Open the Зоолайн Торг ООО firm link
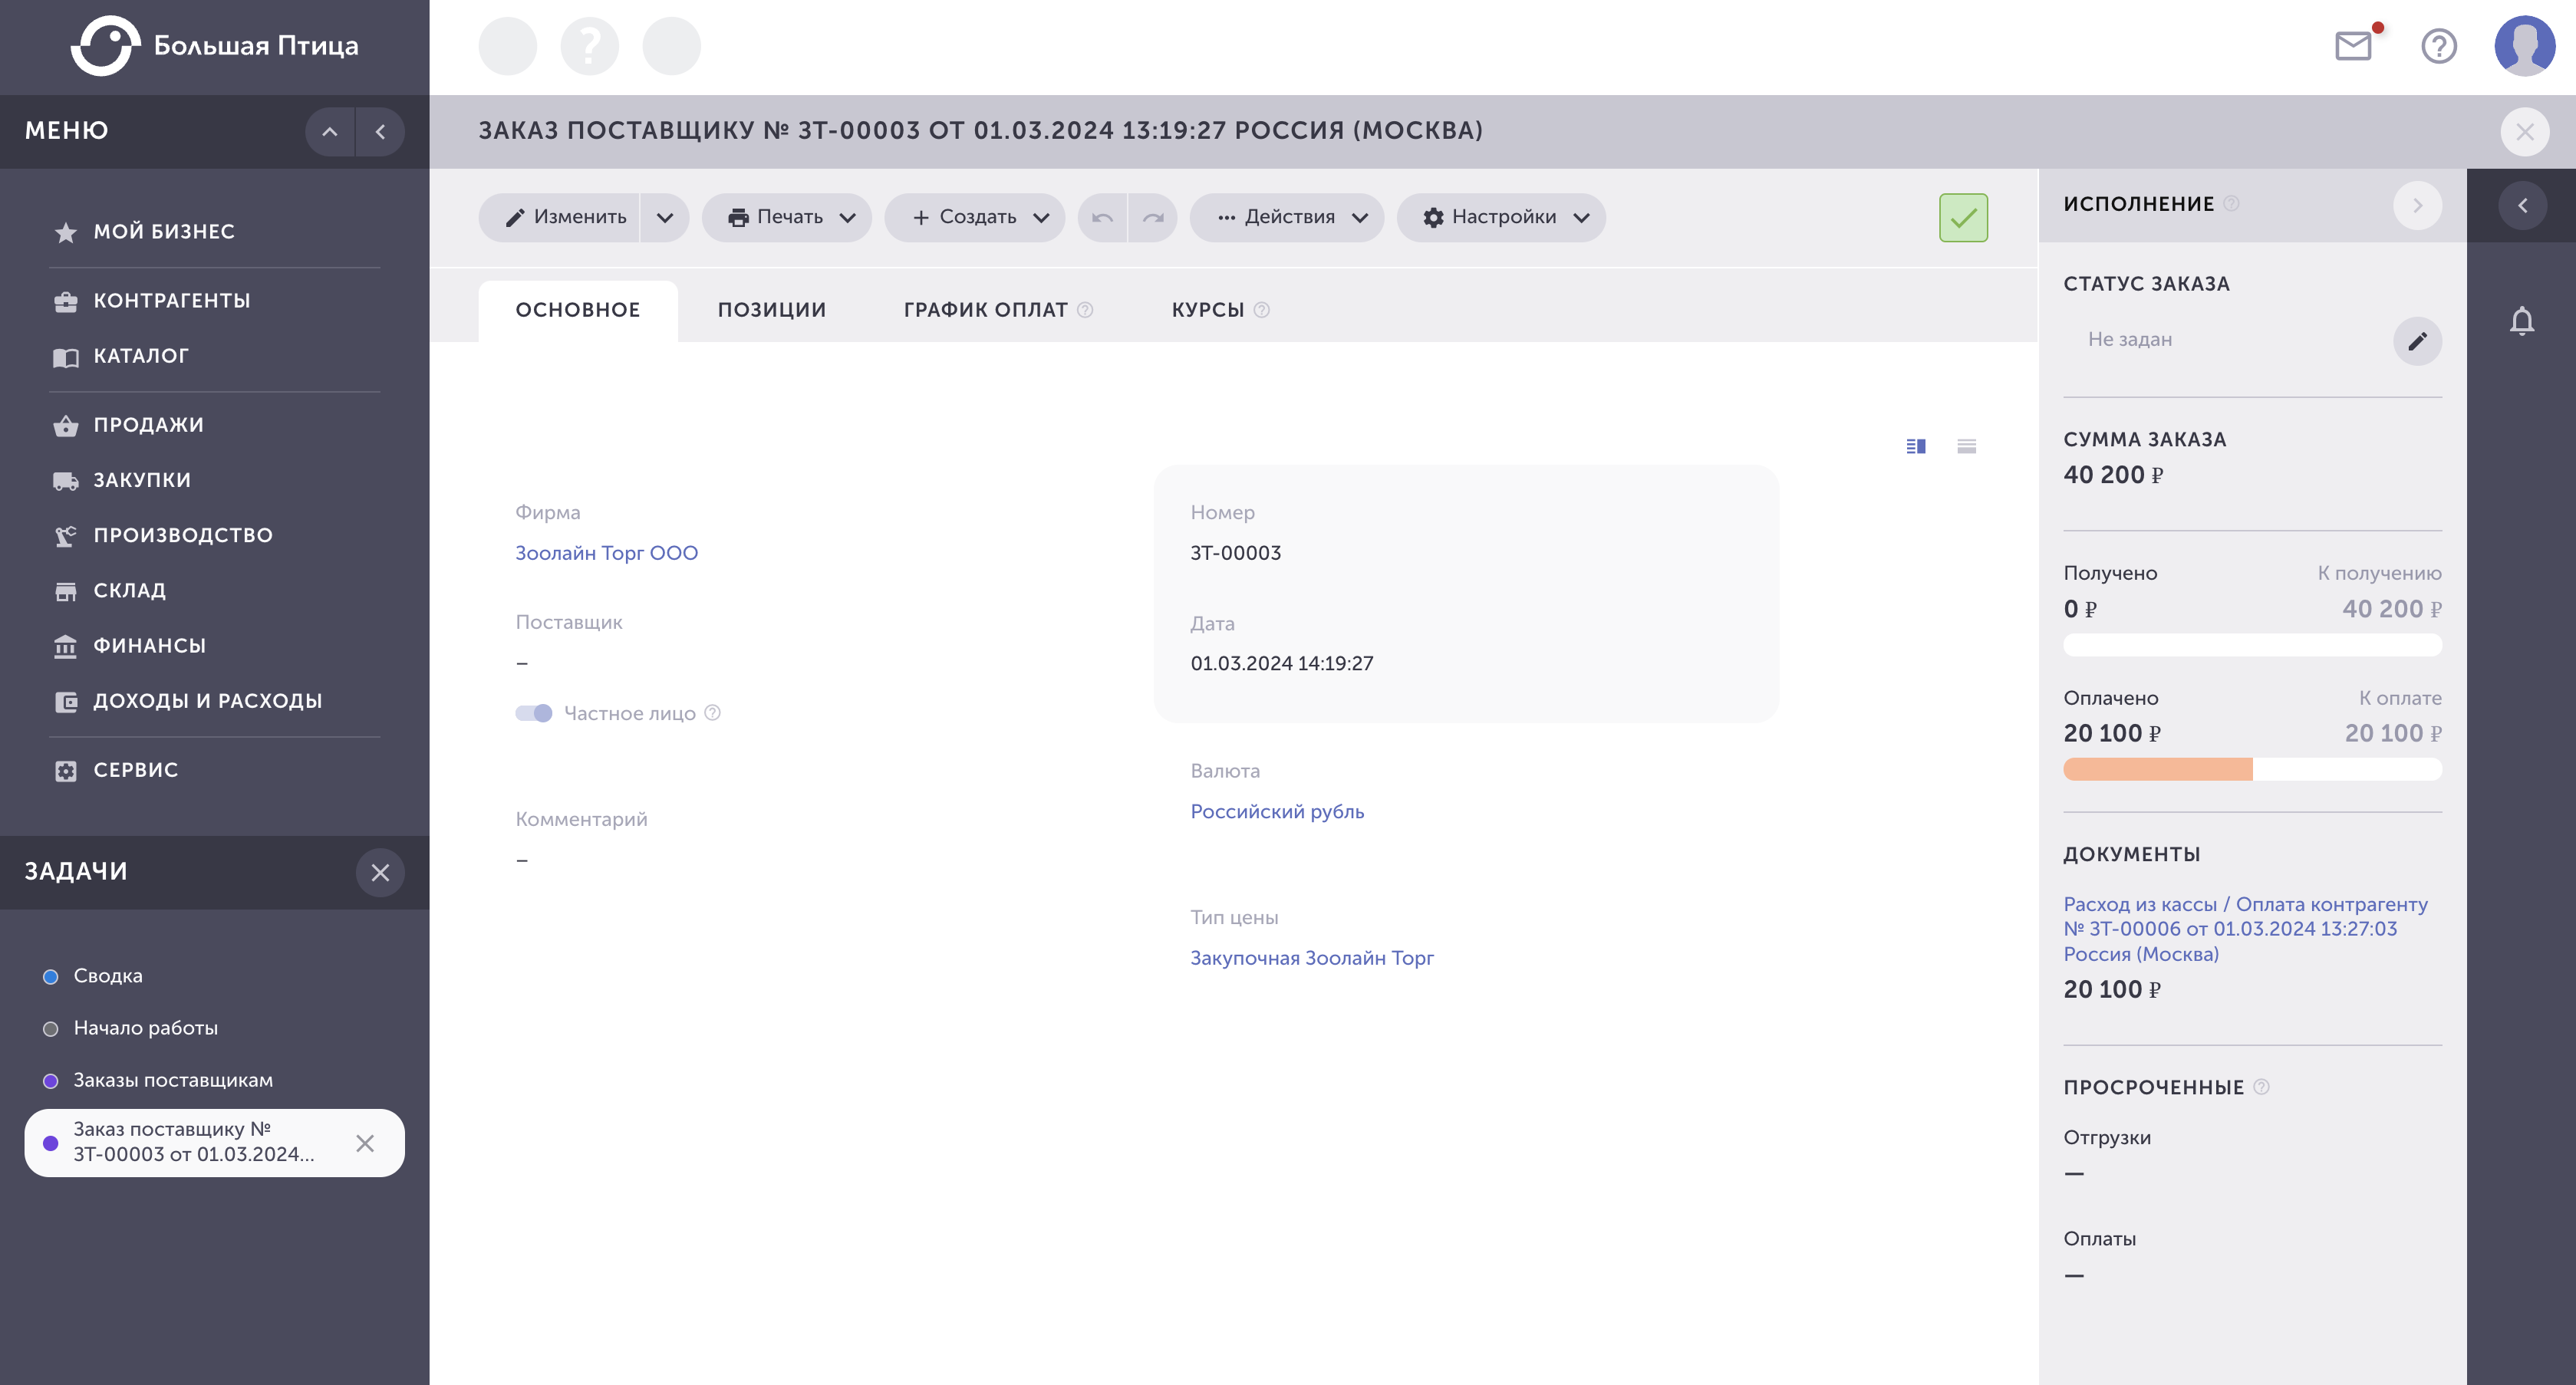2576x1385 pixels. (606, 553)
